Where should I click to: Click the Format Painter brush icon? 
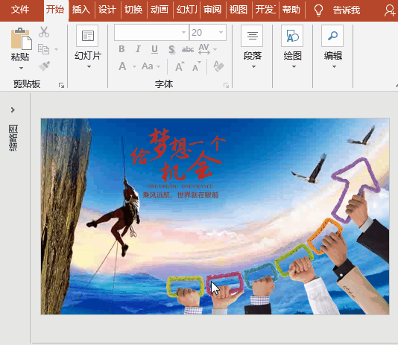pyautogui.click(x=44, y=66)
